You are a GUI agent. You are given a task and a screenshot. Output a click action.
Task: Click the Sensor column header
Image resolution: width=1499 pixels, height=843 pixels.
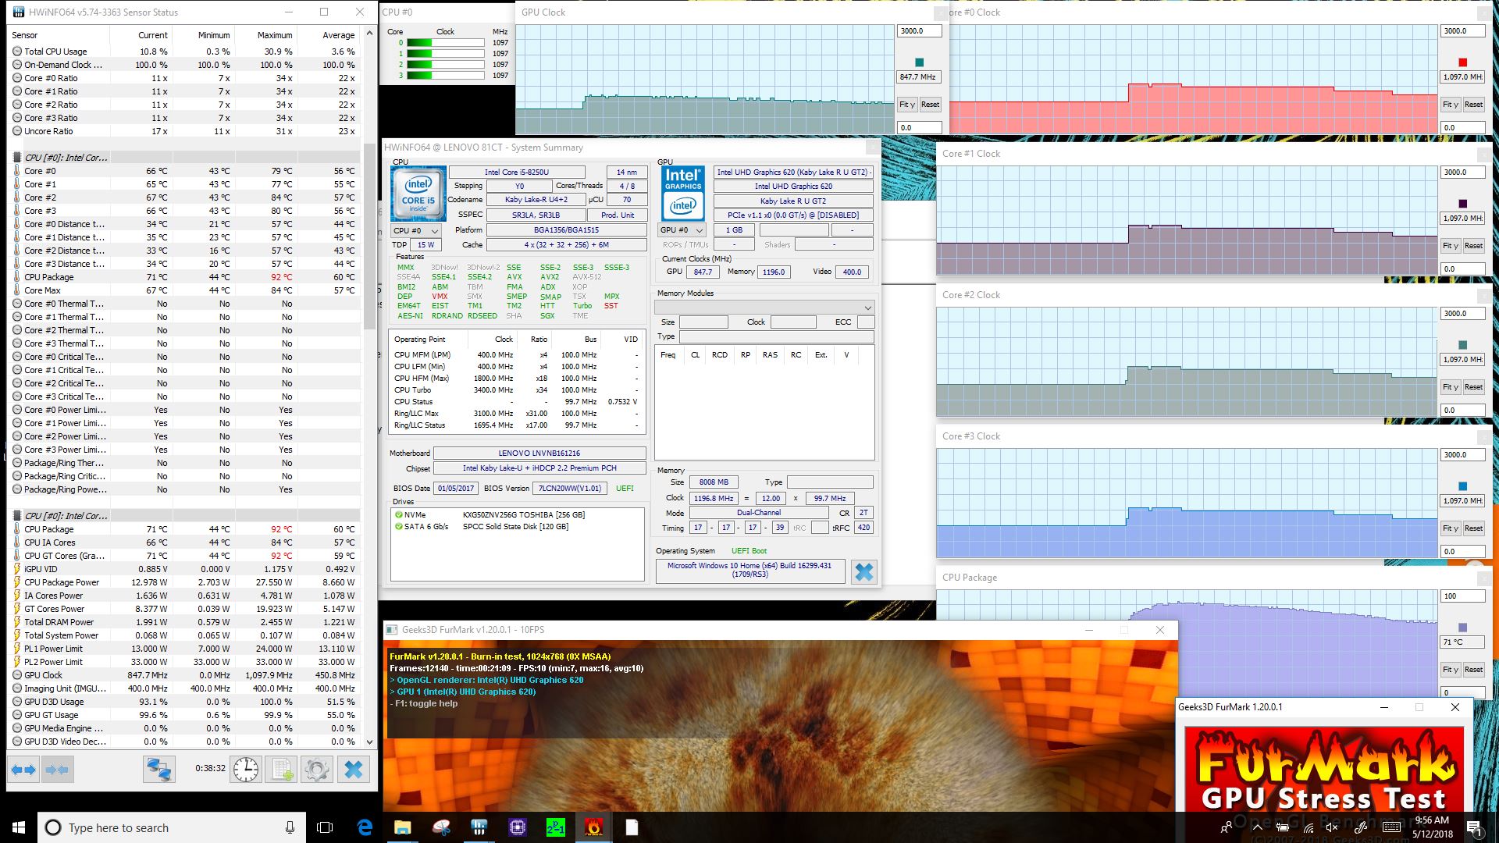tap(59, 35)
